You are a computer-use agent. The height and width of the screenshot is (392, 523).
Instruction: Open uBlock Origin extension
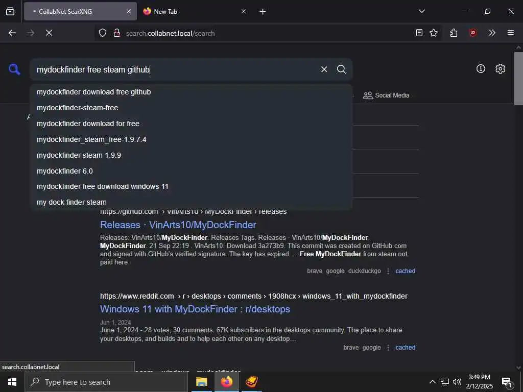point(472,33)
